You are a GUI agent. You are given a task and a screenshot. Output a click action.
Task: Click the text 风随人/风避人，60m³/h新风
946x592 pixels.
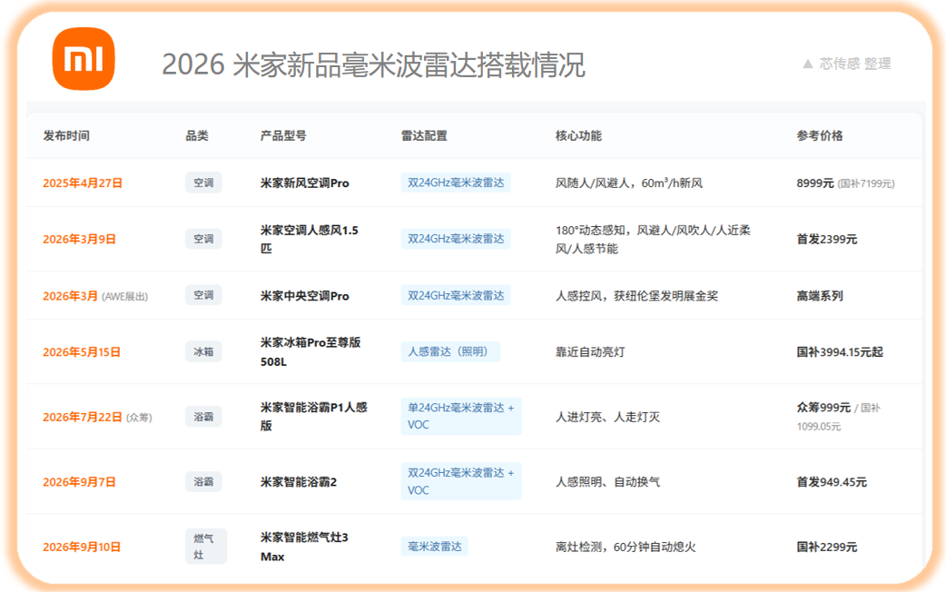coord(628,183)
